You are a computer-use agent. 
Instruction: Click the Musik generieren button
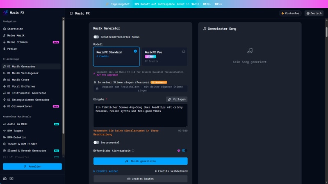(x=140, y=161)
